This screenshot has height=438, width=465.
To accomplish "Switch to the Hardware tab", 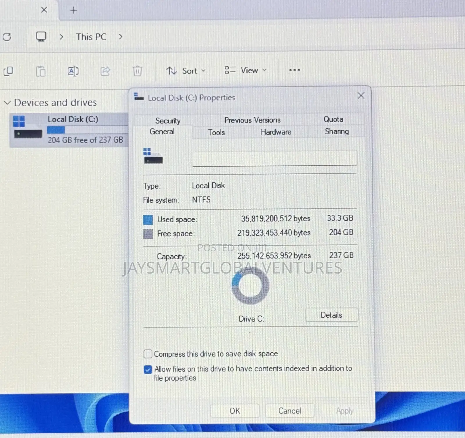I will tap(276, 132).
